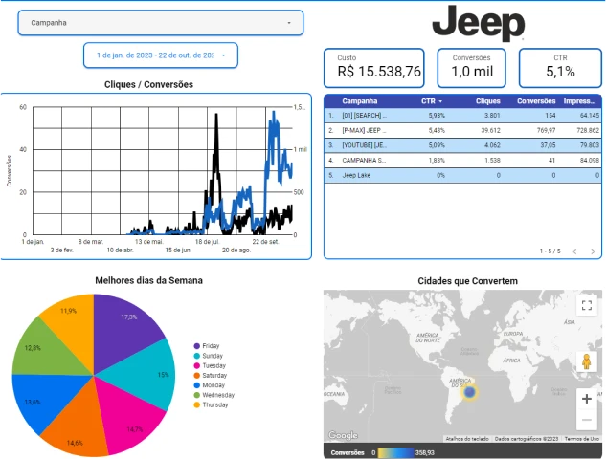
Task: Click the 769,97 conversões cell
Action: click(546, 130)
